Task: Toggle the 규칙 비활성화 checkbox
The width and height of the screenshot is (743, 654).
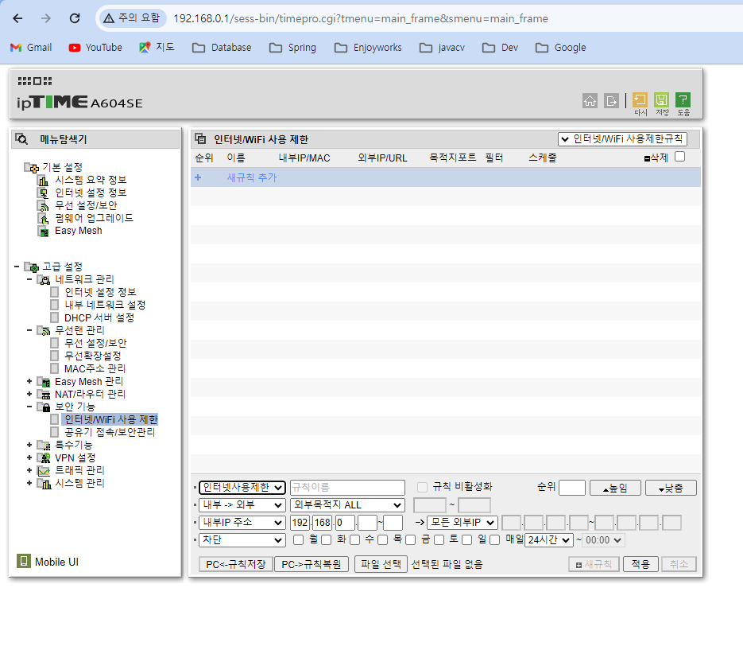Action: tap(422, 487)
